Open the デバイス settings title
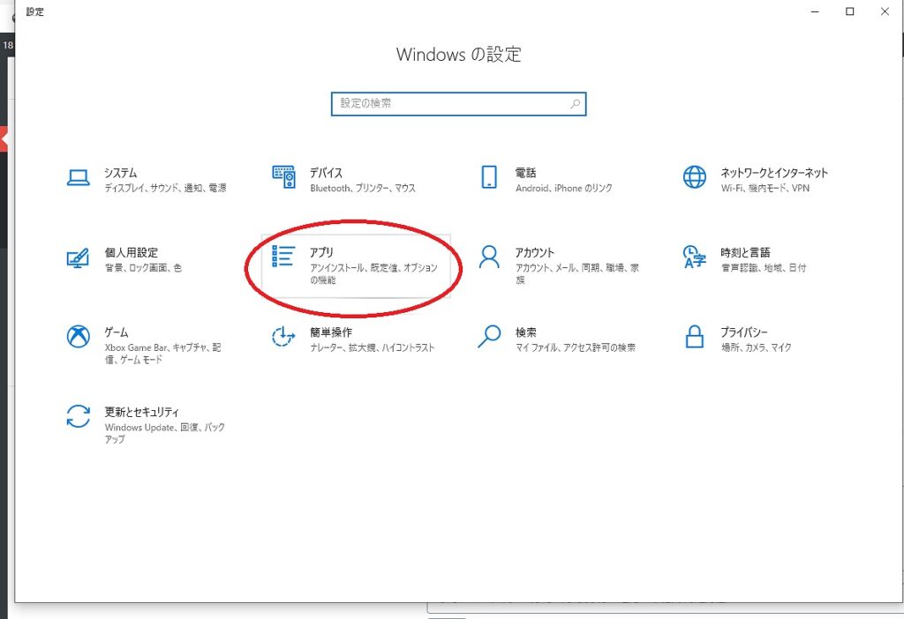The height and width of the screenshot is (619, 904). coord(326,173)
